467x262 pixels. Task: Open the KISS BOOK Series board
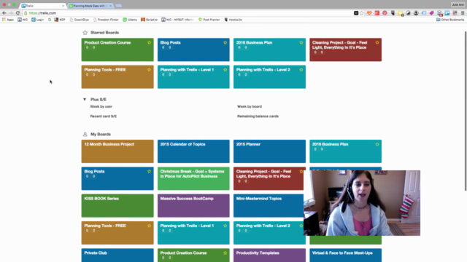click(117, 205)
